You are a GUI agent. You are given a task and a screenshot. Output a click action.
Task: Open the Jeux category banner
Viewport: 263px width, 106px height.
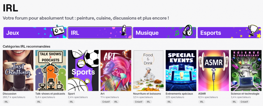click(35, 33)
